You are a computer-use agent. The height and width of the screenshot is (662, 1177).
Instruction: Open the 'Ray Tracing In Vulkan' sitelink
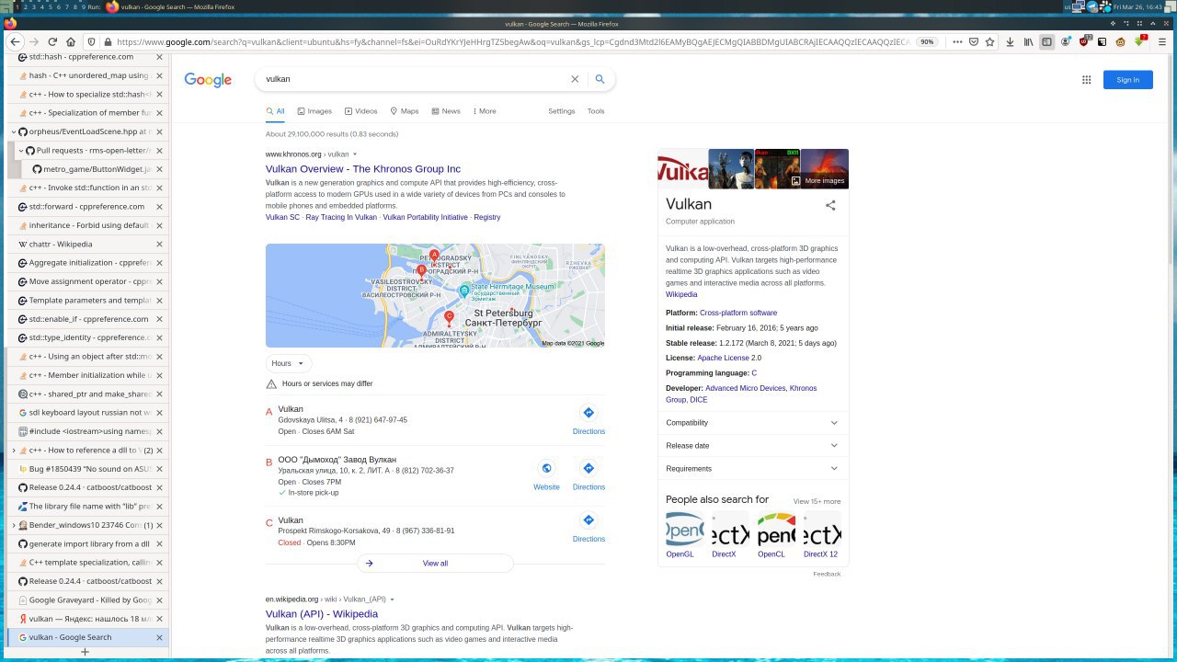tap(341, 218)
